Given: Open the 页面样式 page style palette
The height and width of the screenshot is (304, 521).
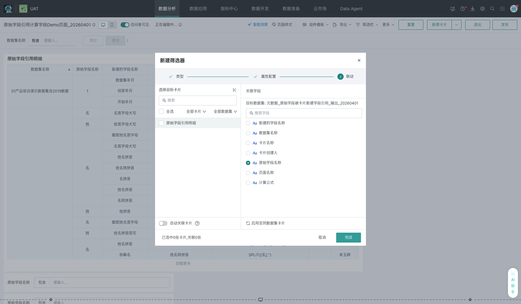Looking at the screenshot, I should (282, 25).
